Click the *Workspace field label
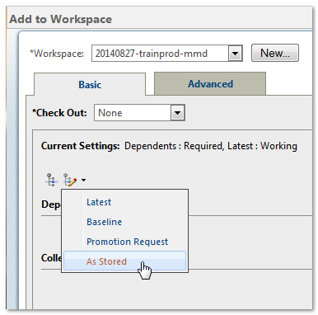This screenshot has width=318, height=315. [57, 54]
